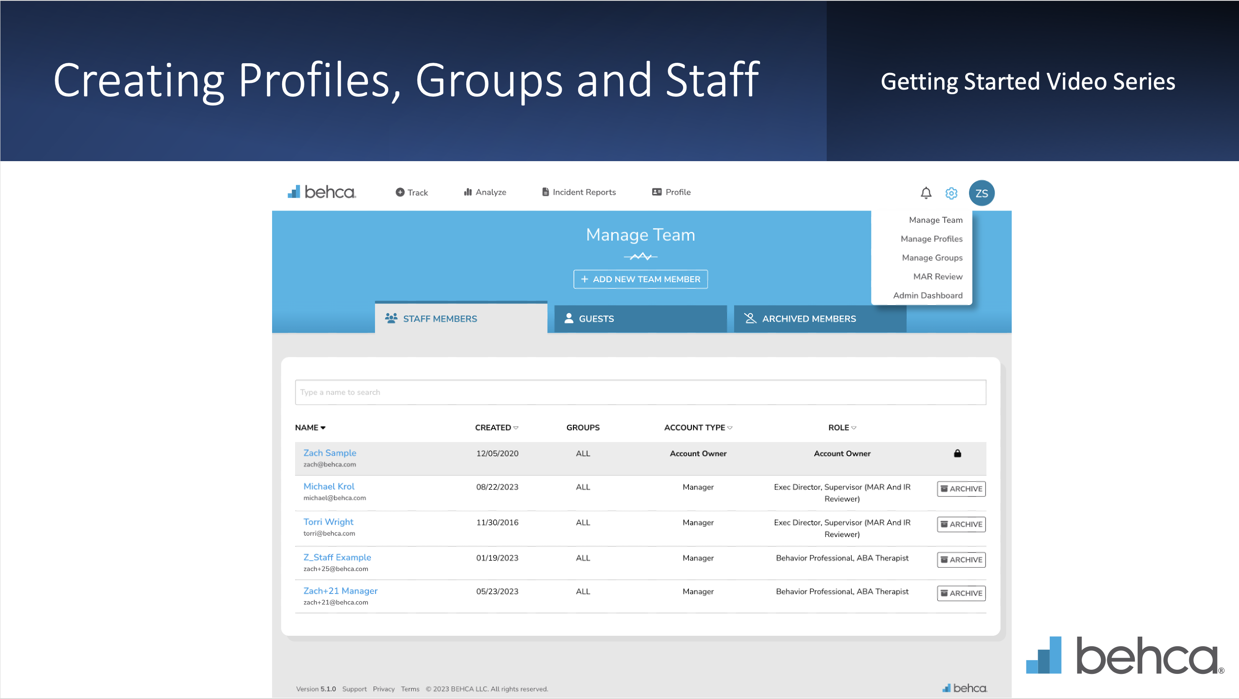Screen dimensions: 1239x699
Task: Select Manage Profiles from the menu
Action: pyautogui.click(x=931, y=239)
